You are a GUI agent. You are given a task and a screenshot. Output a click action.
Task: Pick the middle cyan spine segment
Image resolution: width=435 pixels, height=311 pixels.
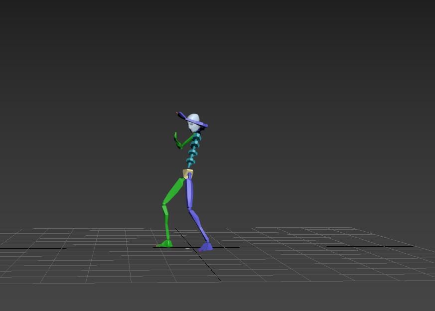pos(194,149)
